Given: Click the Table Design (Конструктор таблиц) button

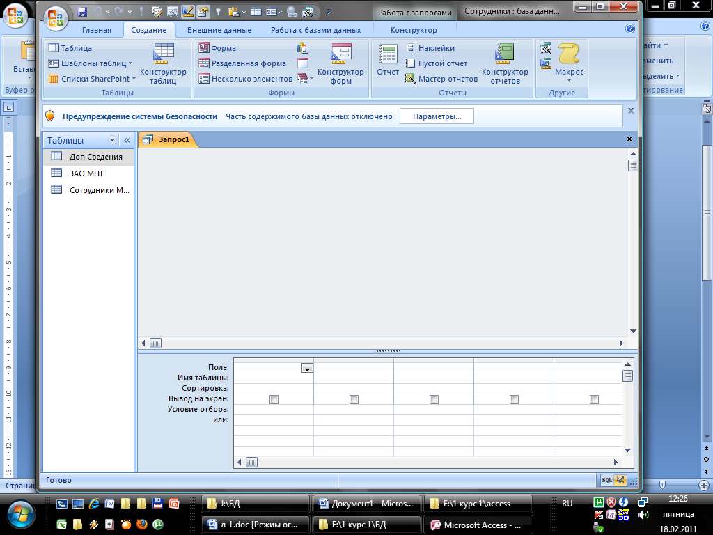Looking at the screenshot, I should [x=163, y=64].
